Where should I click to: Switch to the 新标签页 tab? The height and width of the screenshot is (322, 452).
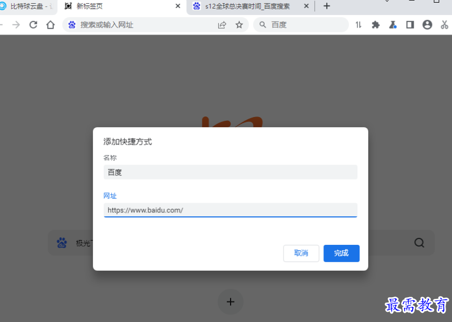pyautogui.click(x=123, y=6)
